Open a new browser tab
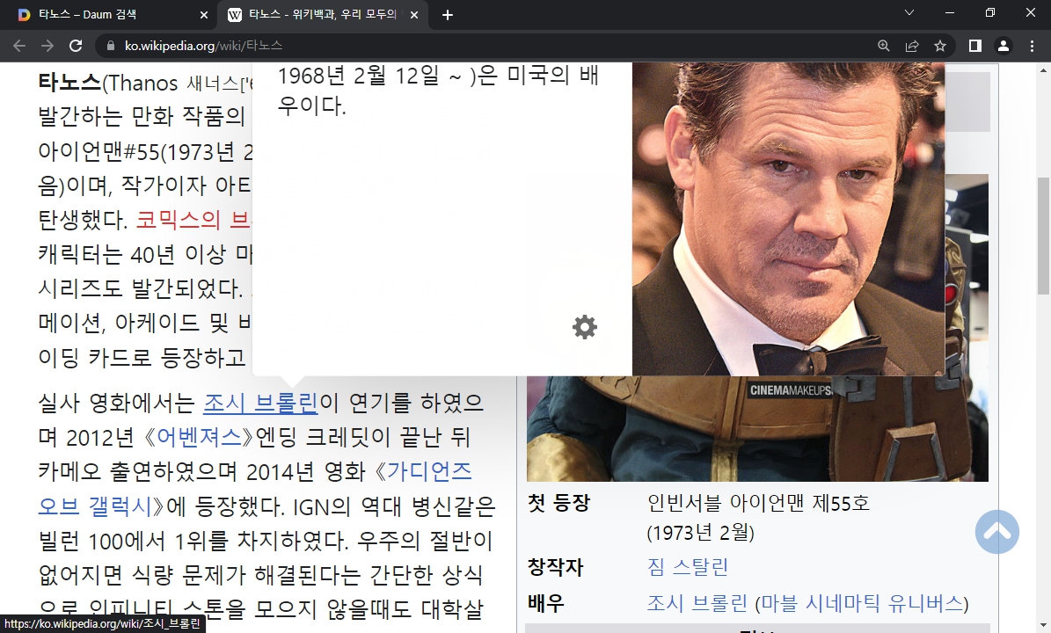The width and height of the screenshot is (1051, 633). click(447, 15)
